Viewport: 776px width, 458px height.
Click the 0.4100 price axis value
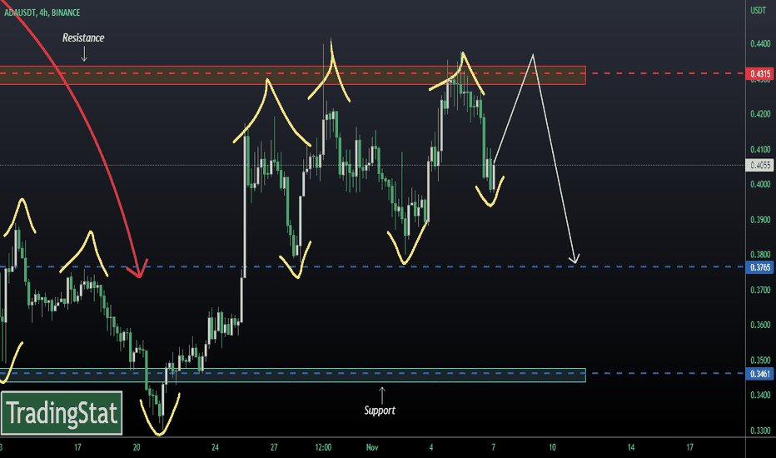click(x=760, y=149)
